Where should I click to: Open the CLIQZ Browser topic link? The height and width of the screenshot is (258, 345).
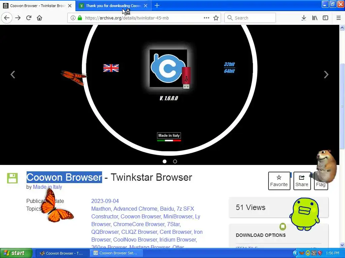(x=139, y=232)
